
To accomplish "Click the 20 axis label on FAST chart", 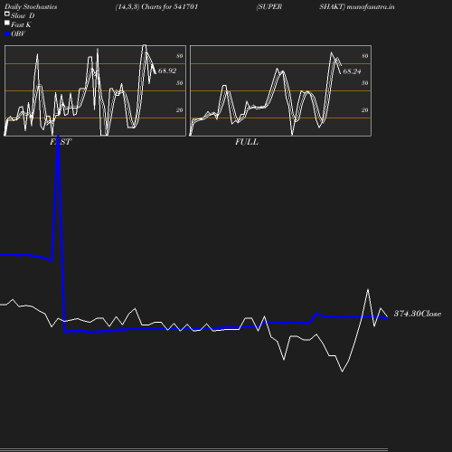I will point(179,110).
